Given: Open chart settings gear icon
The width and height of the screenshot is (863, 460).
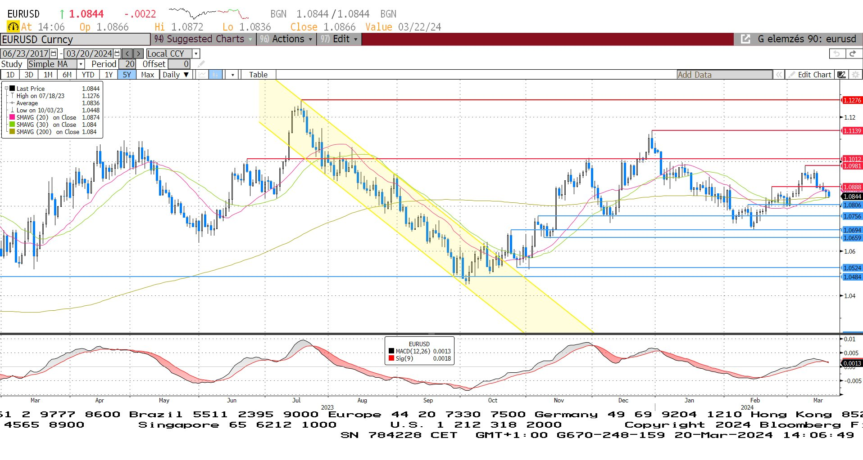Looking at the screenshot, I should pos(855,75).
